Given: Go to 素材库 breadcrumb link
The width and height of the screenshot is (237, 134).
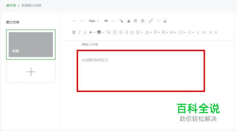Looking at the screenshot, I should [11, 5].
